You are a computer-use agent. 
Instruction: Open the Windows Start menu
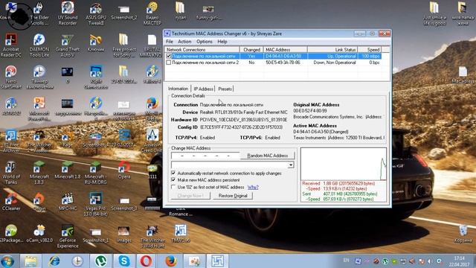point(7,261)
